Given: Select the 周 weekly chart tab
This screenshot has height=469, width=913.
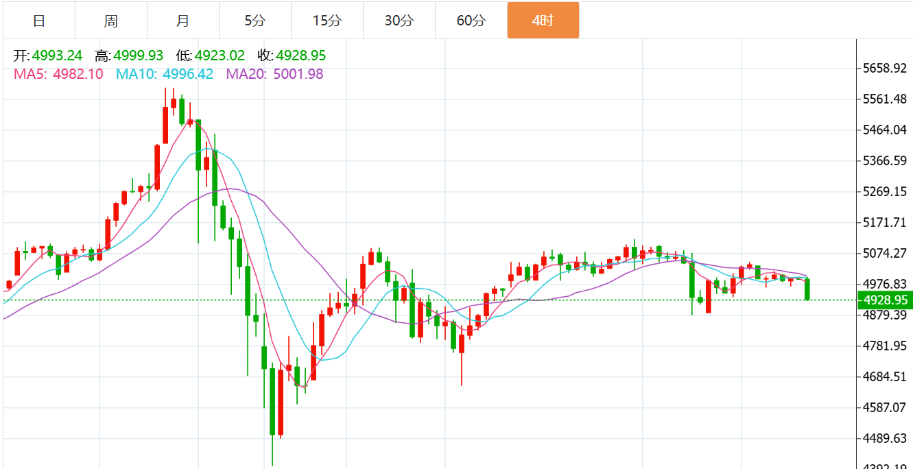Looking at the screenshot, I should click(x=111, y=21).
